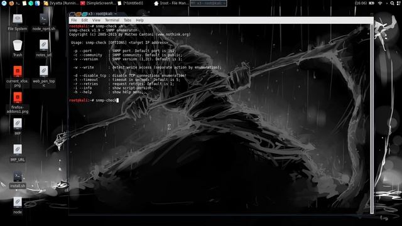This screenshot has width=402, height=226.
Task: Open the node_npm.sh desktop script
Action: click(x=43, y=23)
